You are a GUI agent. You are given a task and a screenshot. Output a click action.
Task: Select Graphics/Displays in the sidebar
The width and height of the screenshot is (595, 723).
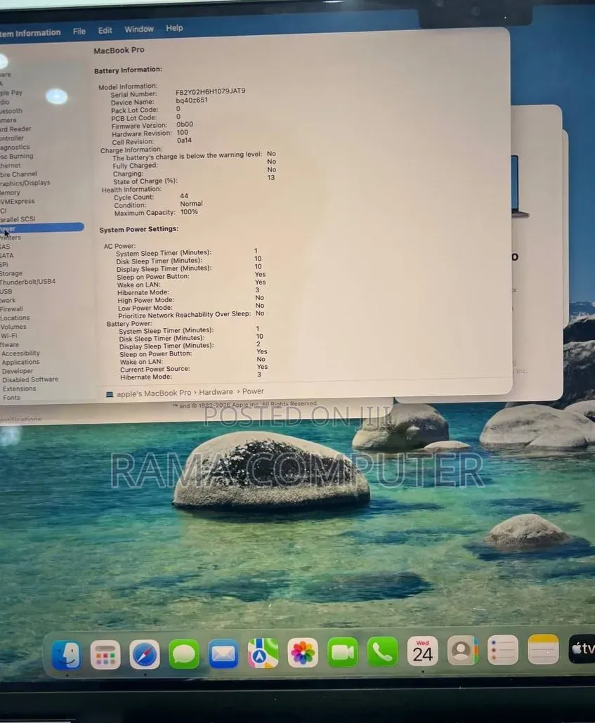click(25, 183)
